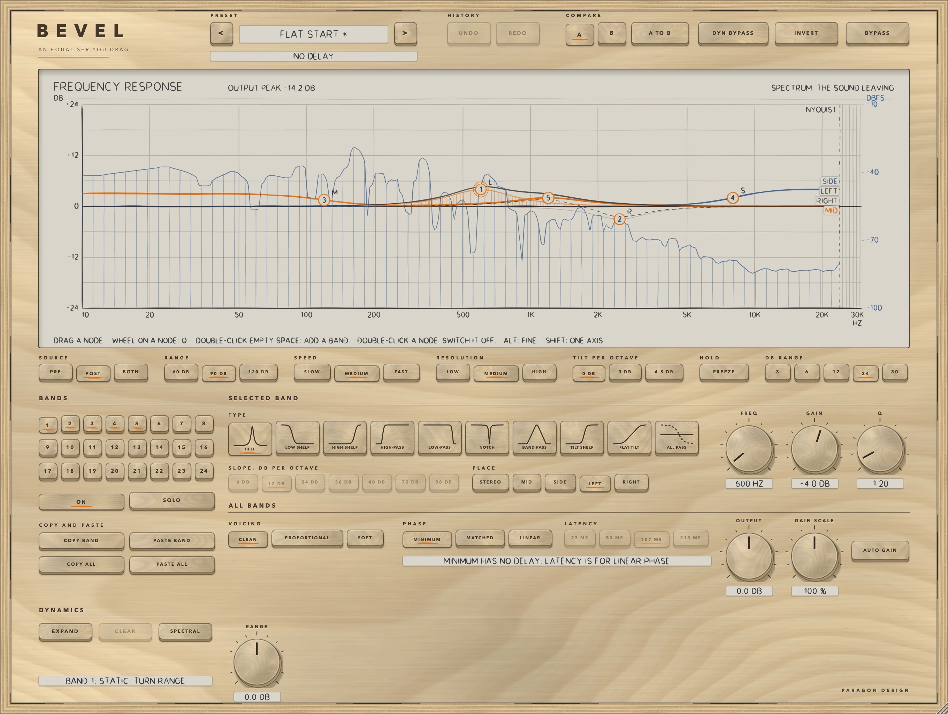Select band 6 in the bands grid

[159, 424]
